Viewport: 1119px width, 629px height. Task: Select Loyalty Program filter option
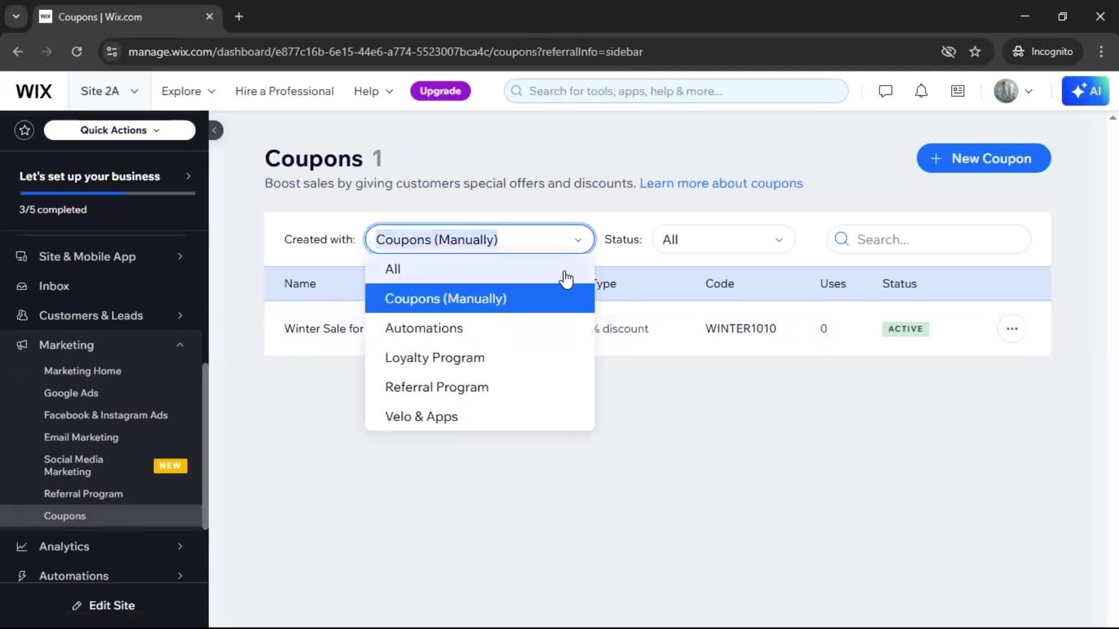click(480, 358)
